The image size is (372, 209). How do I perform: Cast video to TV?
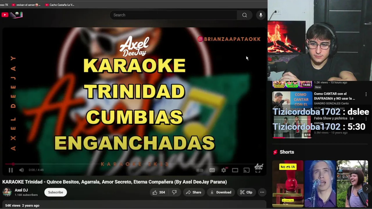coord(246,170)
